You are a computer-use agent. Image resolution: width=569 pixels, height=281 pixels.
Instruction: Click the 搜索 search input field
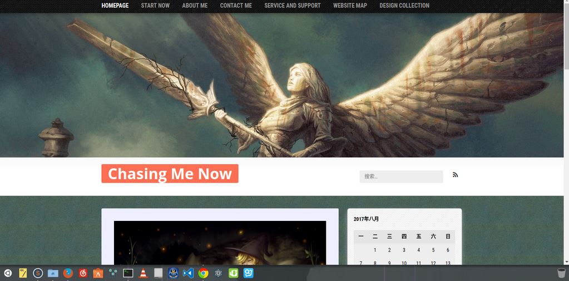400,176
